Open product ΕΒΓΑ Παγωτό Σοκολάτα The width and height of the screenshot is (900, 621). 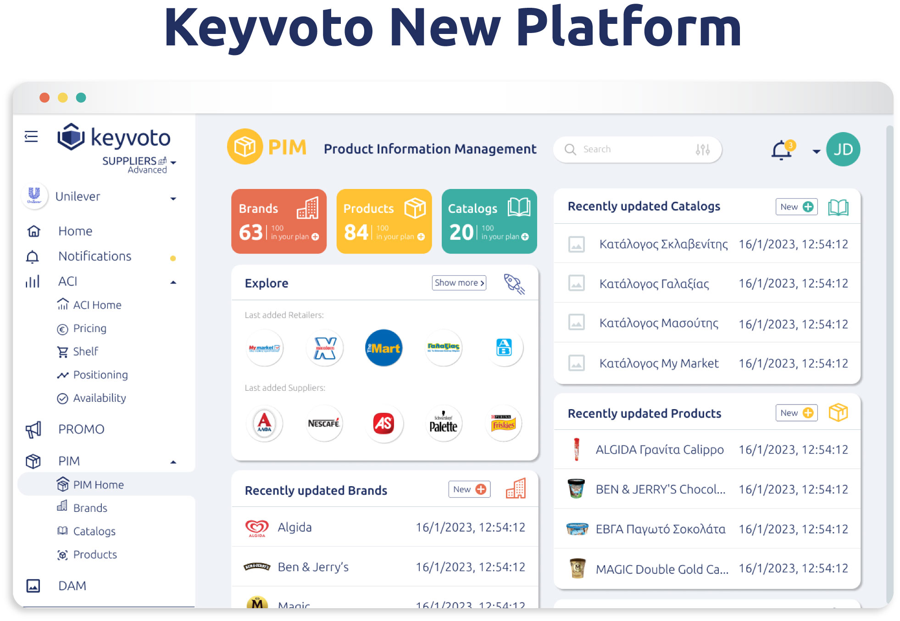coord(707,529)
